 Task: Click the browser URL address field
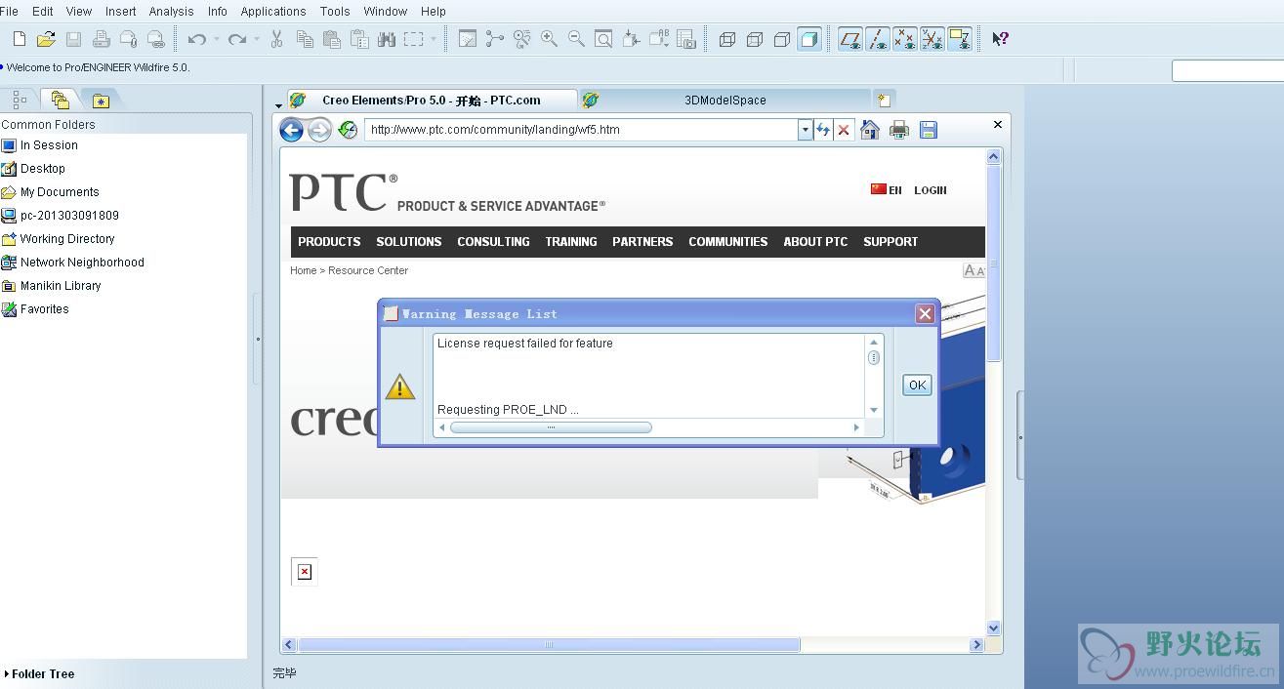(x=581, y=130)
